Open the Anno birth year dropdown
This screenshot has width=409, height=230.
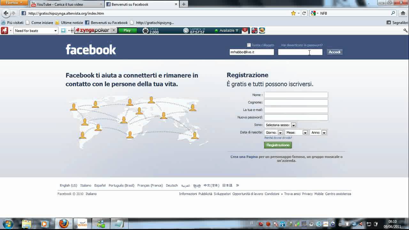tap(318, 132)
